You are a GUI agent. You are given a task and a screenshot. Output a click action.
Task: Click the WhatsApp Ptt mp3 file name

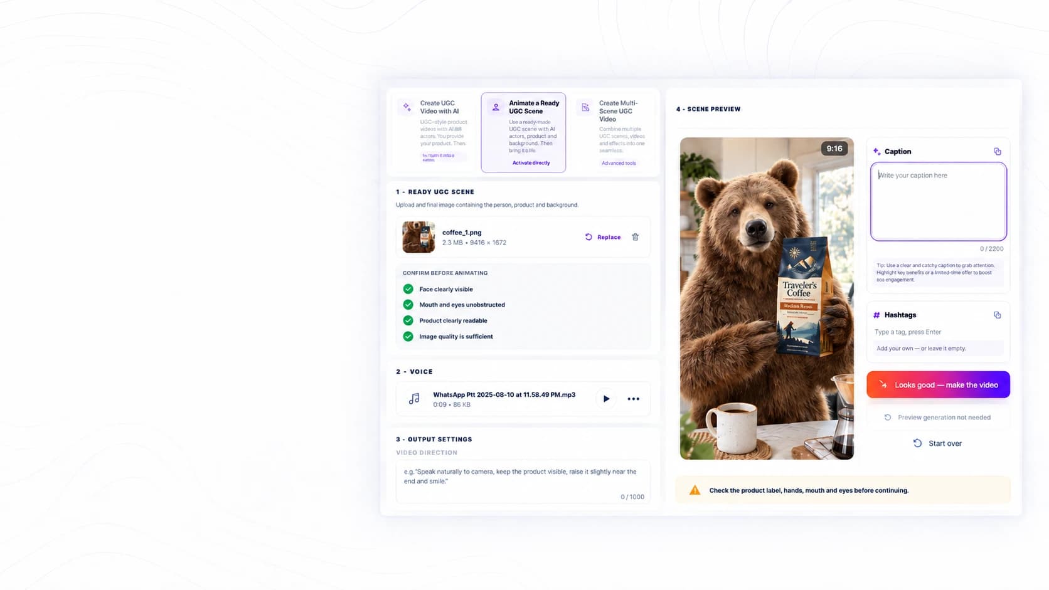(x=504, y=395)
